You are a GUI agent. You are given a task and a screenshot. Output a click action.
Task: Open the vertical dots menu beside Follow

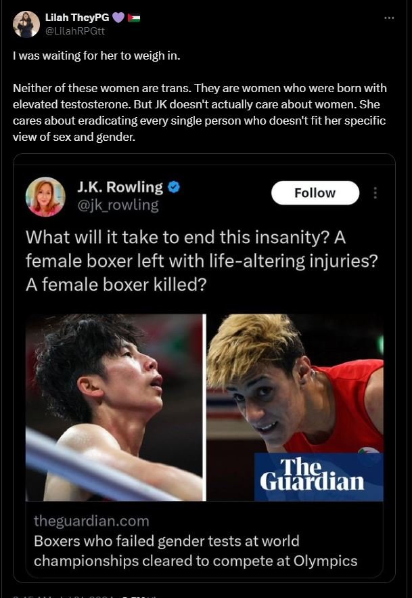click(375, 193)
